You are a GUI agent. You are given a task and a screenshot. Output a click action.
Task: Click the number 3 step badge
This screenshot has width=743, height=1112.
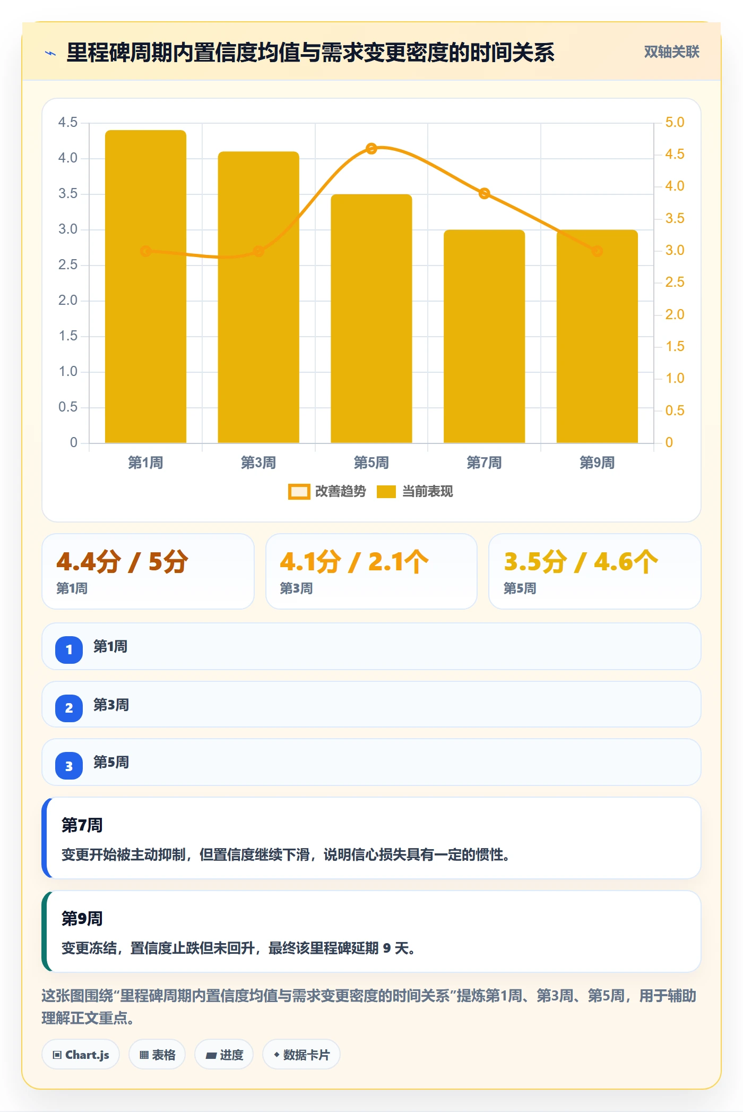pos(69,766)
